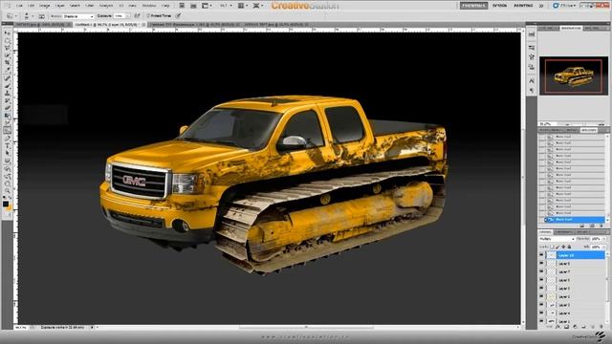Select the Clone Stamp tool
Viewport: 612px width, 344px height.
7,93
